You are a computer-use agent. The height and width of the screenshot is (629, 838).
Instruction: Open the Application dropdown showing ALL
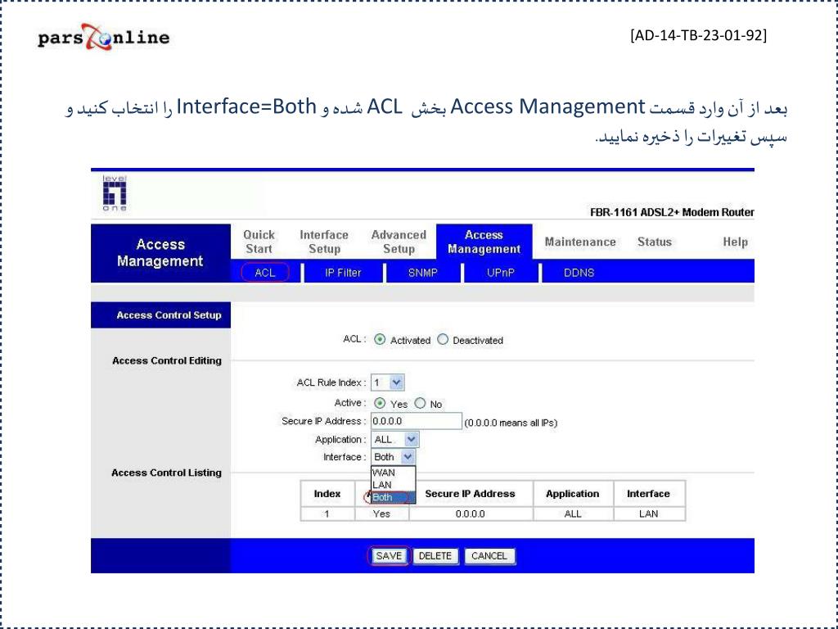(395, 439)
